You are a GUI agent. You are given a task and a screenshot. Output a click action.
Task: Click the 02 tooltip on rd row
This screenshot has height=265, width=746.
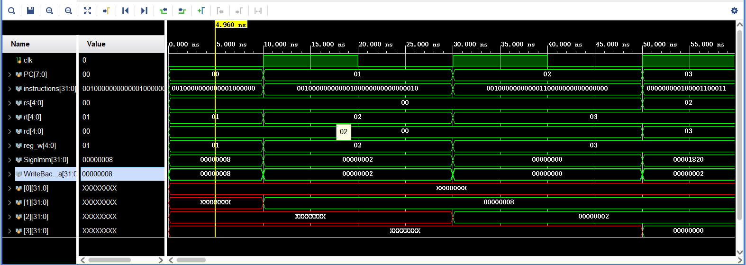[x=344, y=132]
